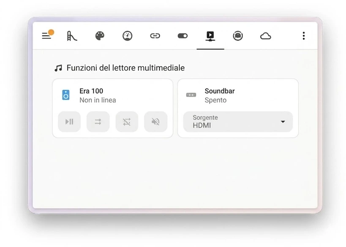The width and height of the screenshot is (346, 247).
Task: Open the sidebar hamburger menu
Action: (46, 36)
